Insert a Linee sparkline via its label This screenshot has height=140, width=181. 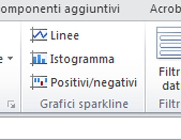tap(65, 36)
